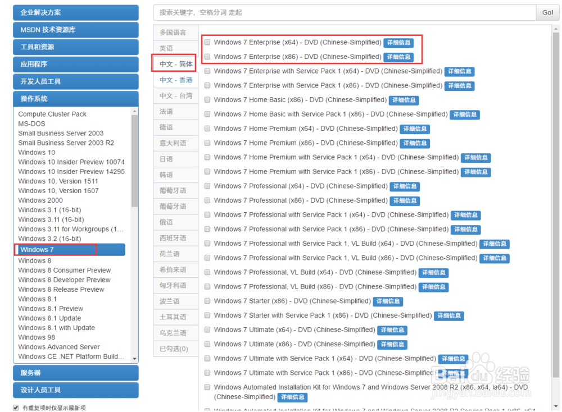Switch to 法语 language tab
This screenshot has width=562, height=412.
(175, 111)
